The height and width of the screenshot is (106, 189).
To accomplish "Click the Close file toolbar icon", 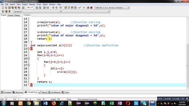I will pyautogui.click(x=16, y=8).
